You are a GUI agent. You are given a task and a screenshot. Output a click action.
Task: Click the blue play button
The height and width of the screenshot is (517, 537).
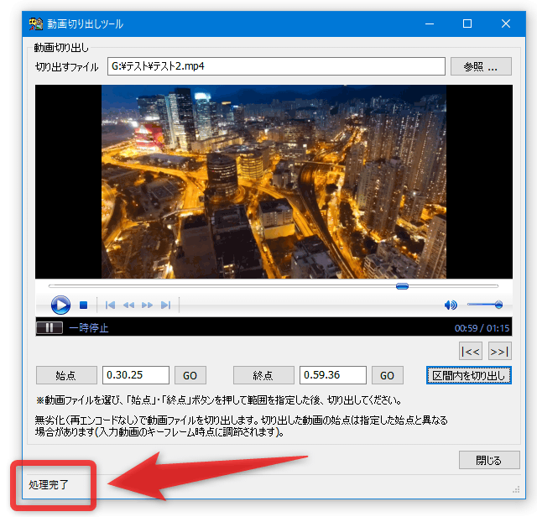coord(60,305)
